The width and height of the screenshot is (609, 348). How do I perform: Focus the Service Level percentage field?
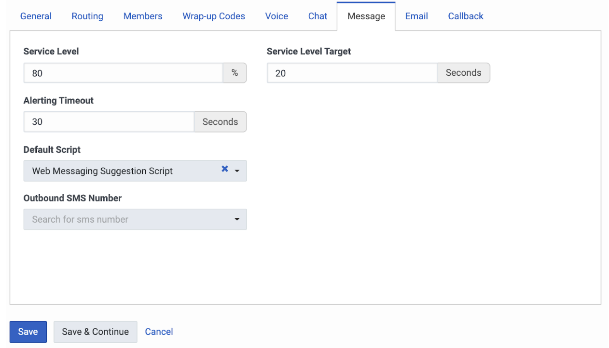[123, 73]
